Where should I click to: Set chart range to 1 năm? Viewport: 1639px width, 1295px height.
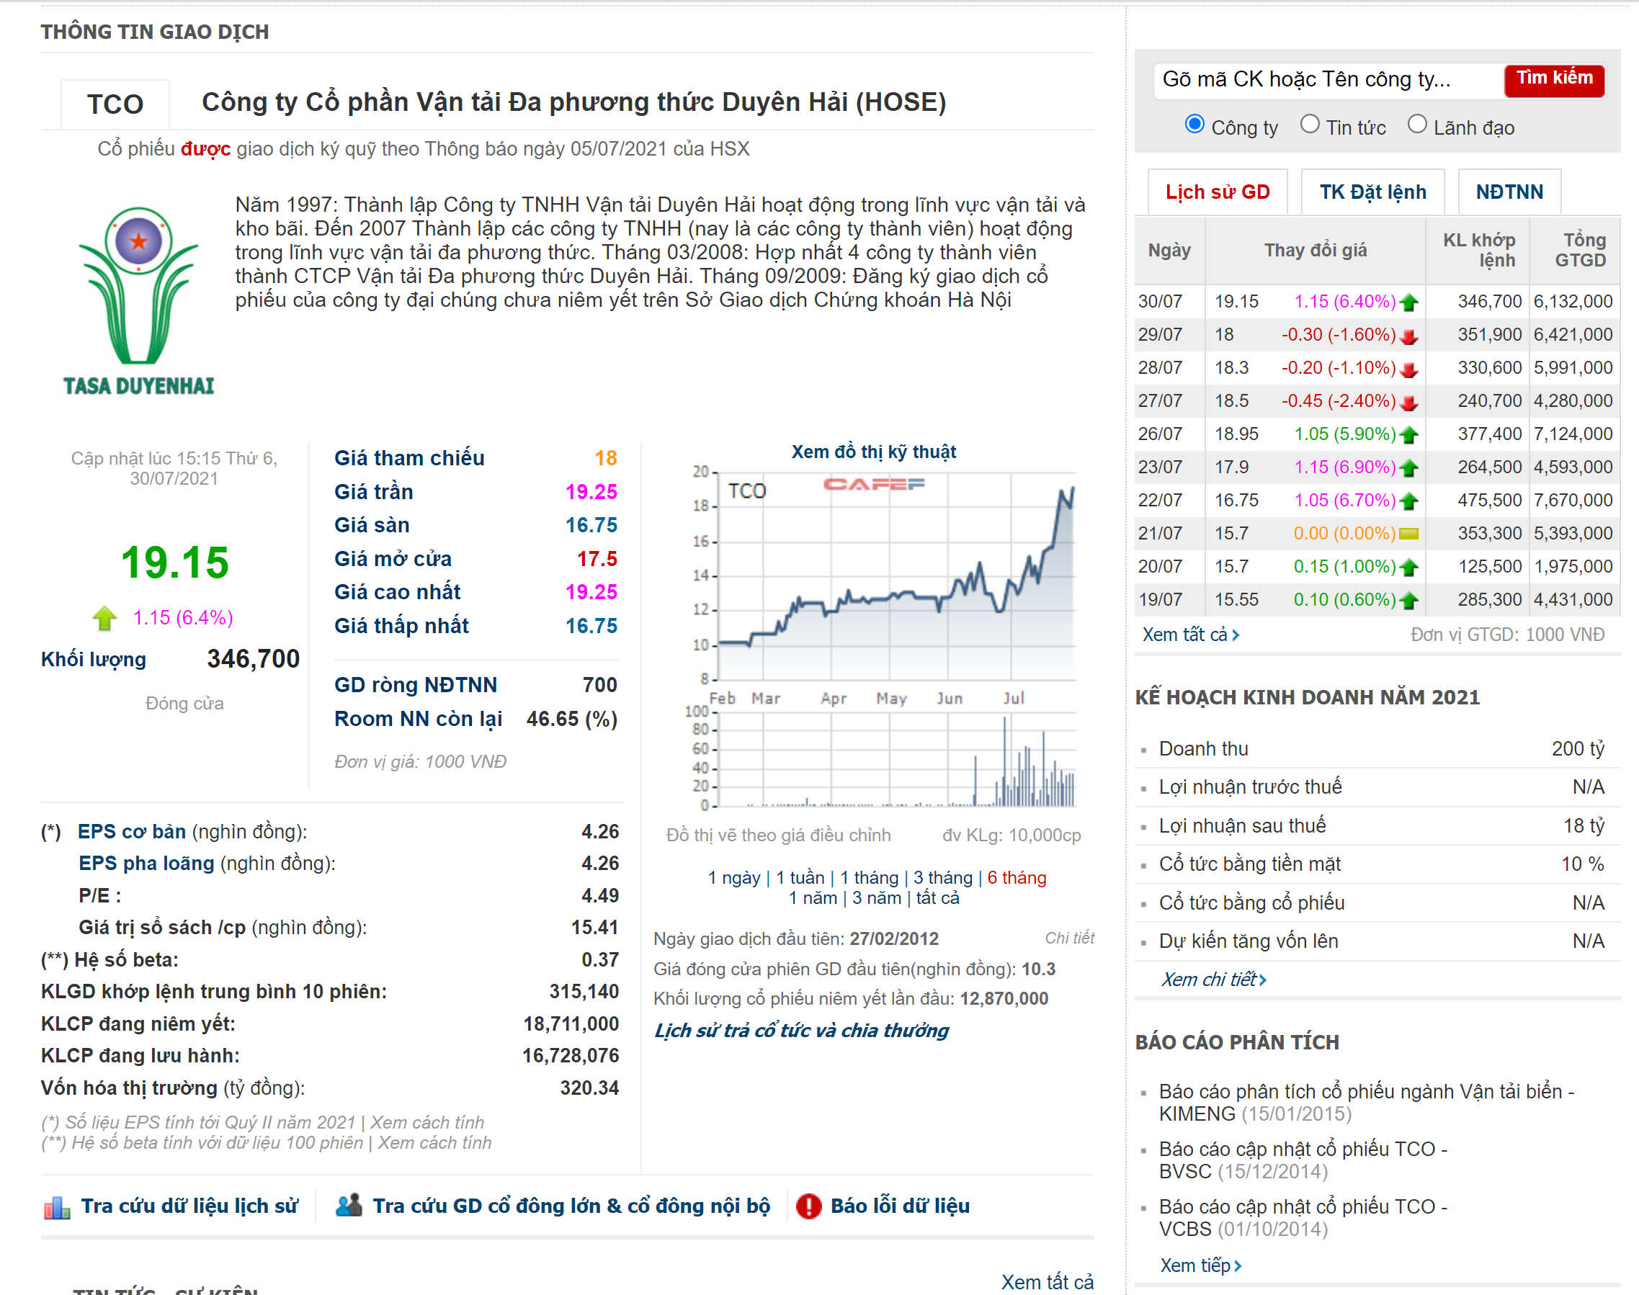pyautogui.click(x=813, y=898)
